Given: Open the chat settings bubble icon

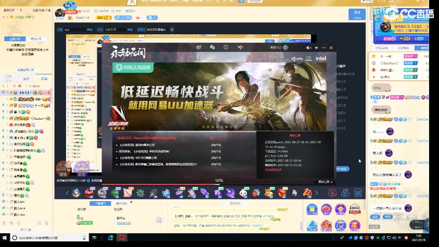Looking at the screenshot, I should pyautogui.click(x=159, y=220).
